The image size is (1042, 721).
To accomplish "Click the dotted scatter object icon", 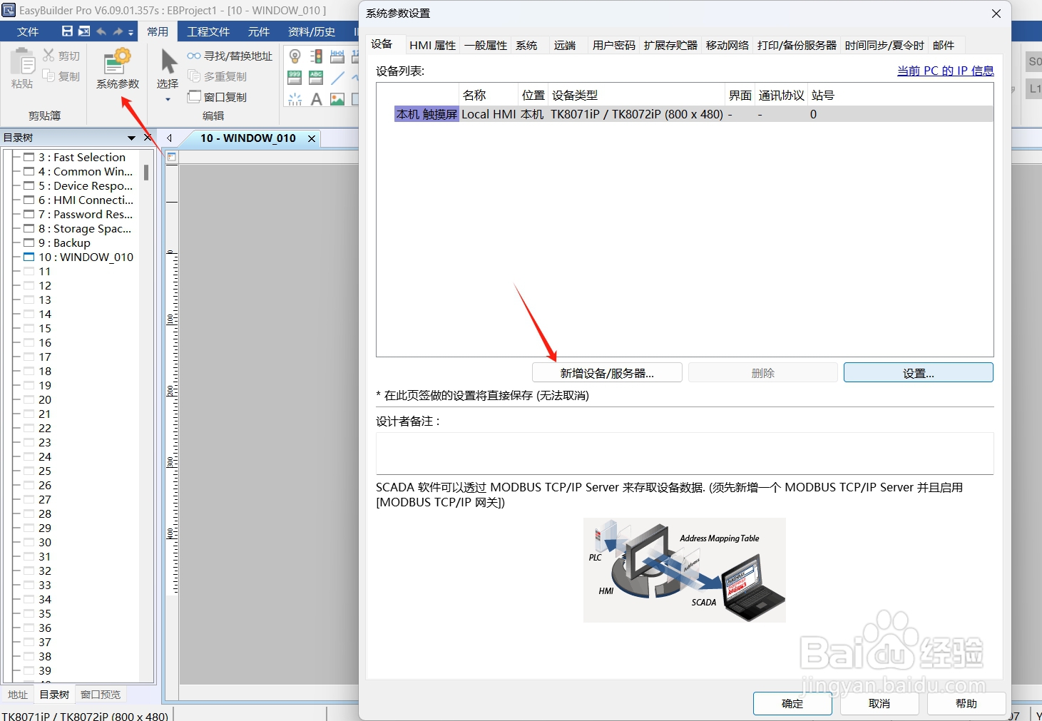I will [295, 99].
